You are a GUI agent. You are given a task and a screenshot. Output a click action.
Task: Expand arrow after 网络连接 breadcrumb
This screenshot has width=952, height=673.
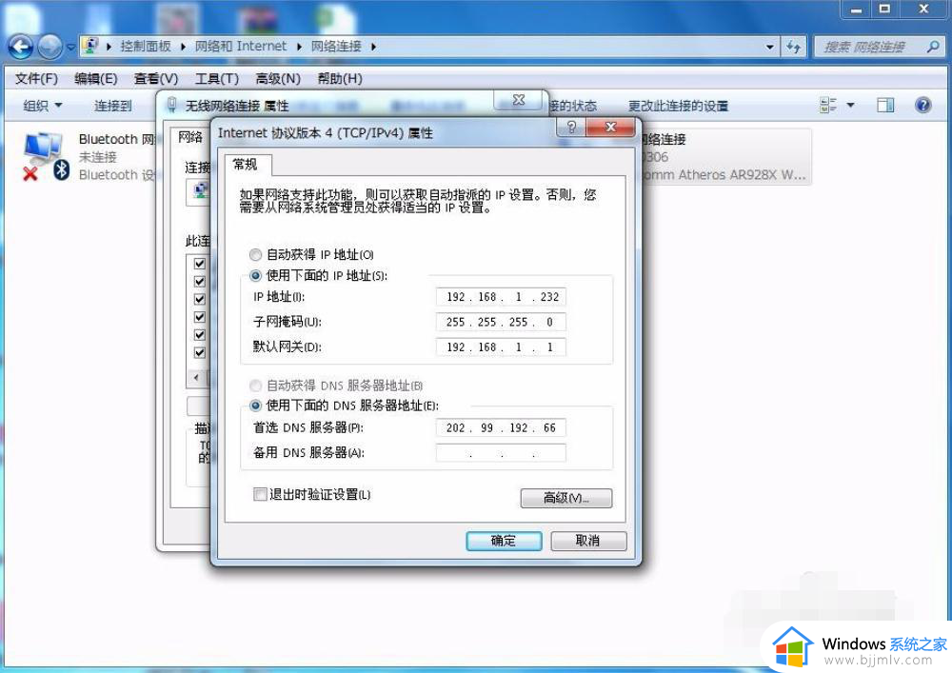tap(373, 47)
